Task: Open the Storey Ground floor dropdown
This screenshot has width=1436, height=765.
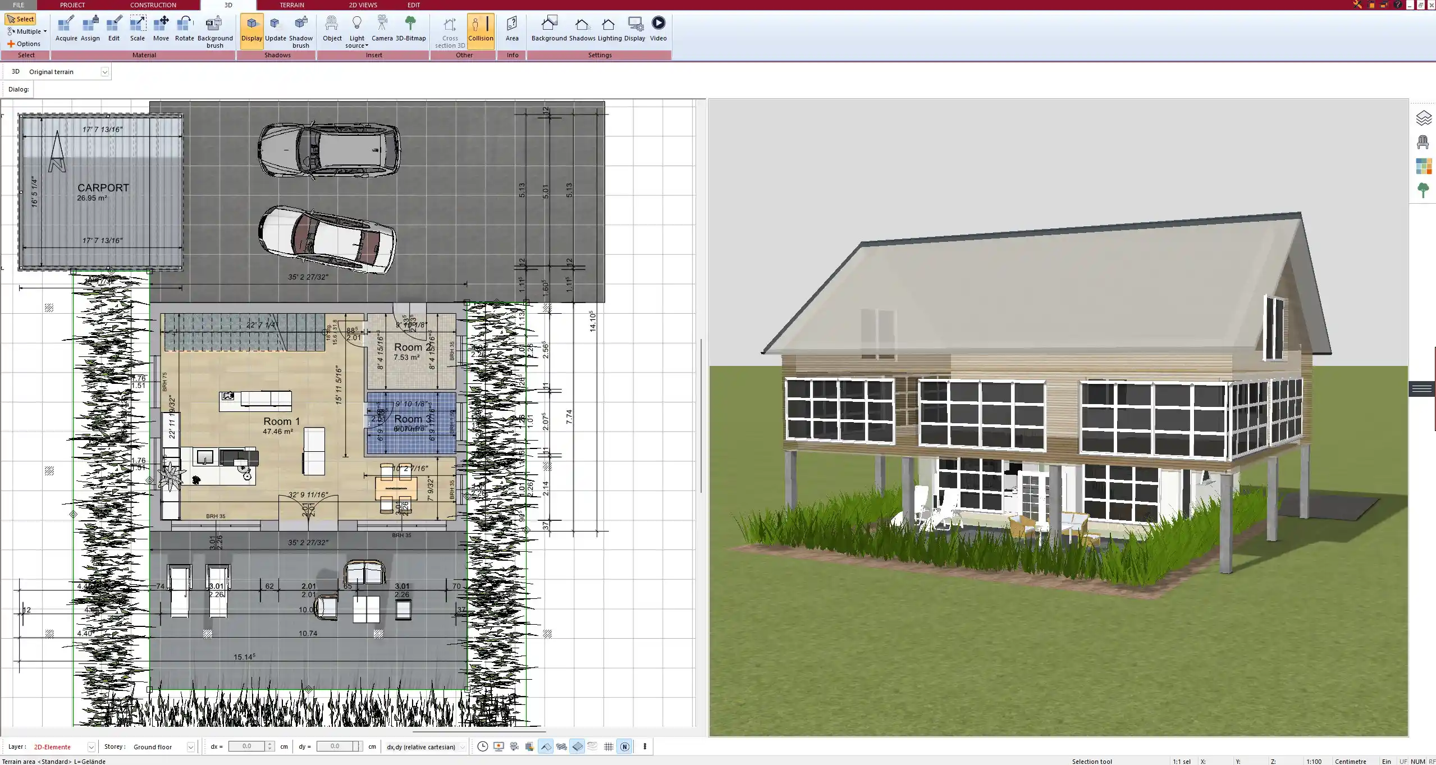Action: (x=191, y=747)
